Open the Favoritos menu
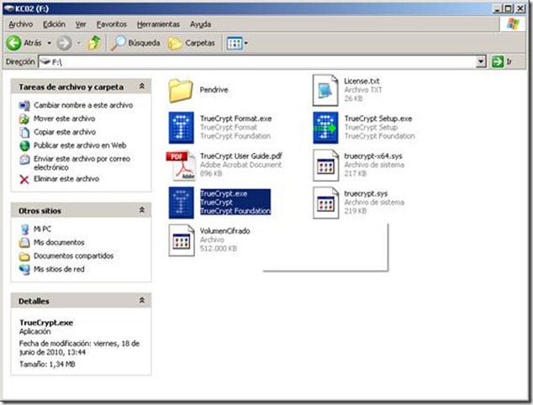533x405 pixels. [112, 24]
